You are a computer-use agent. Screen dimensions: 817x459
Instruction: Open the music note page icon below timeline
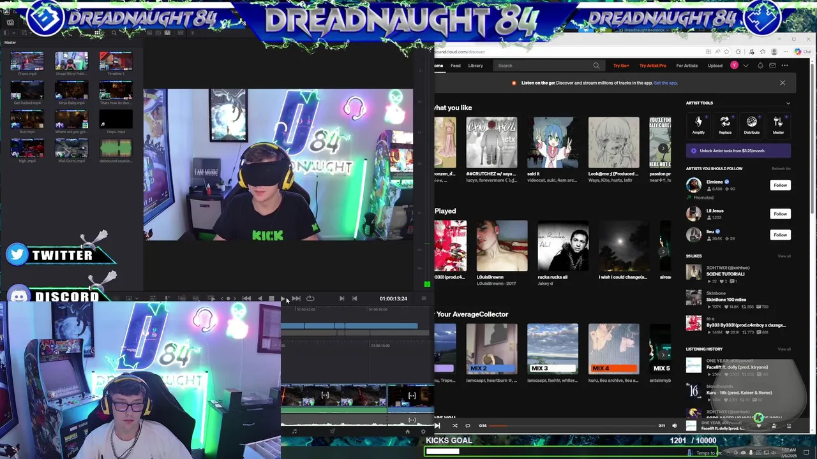[x=294, y=432]
